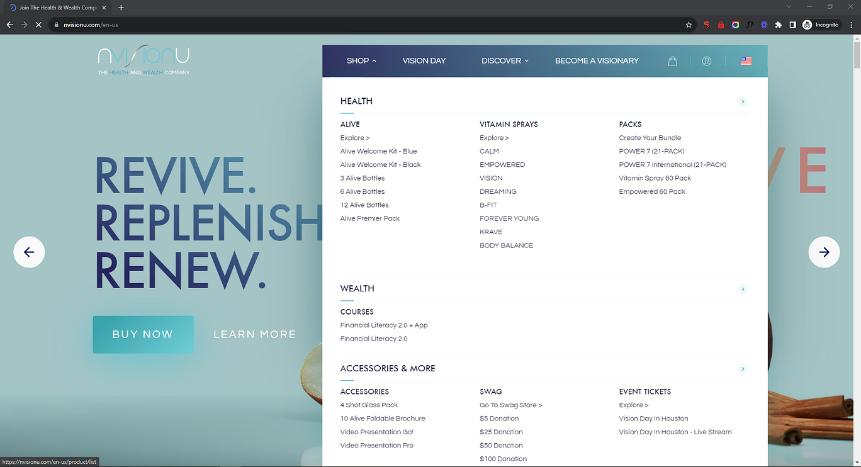Collapse the SHOP menu

coord(361,61)
